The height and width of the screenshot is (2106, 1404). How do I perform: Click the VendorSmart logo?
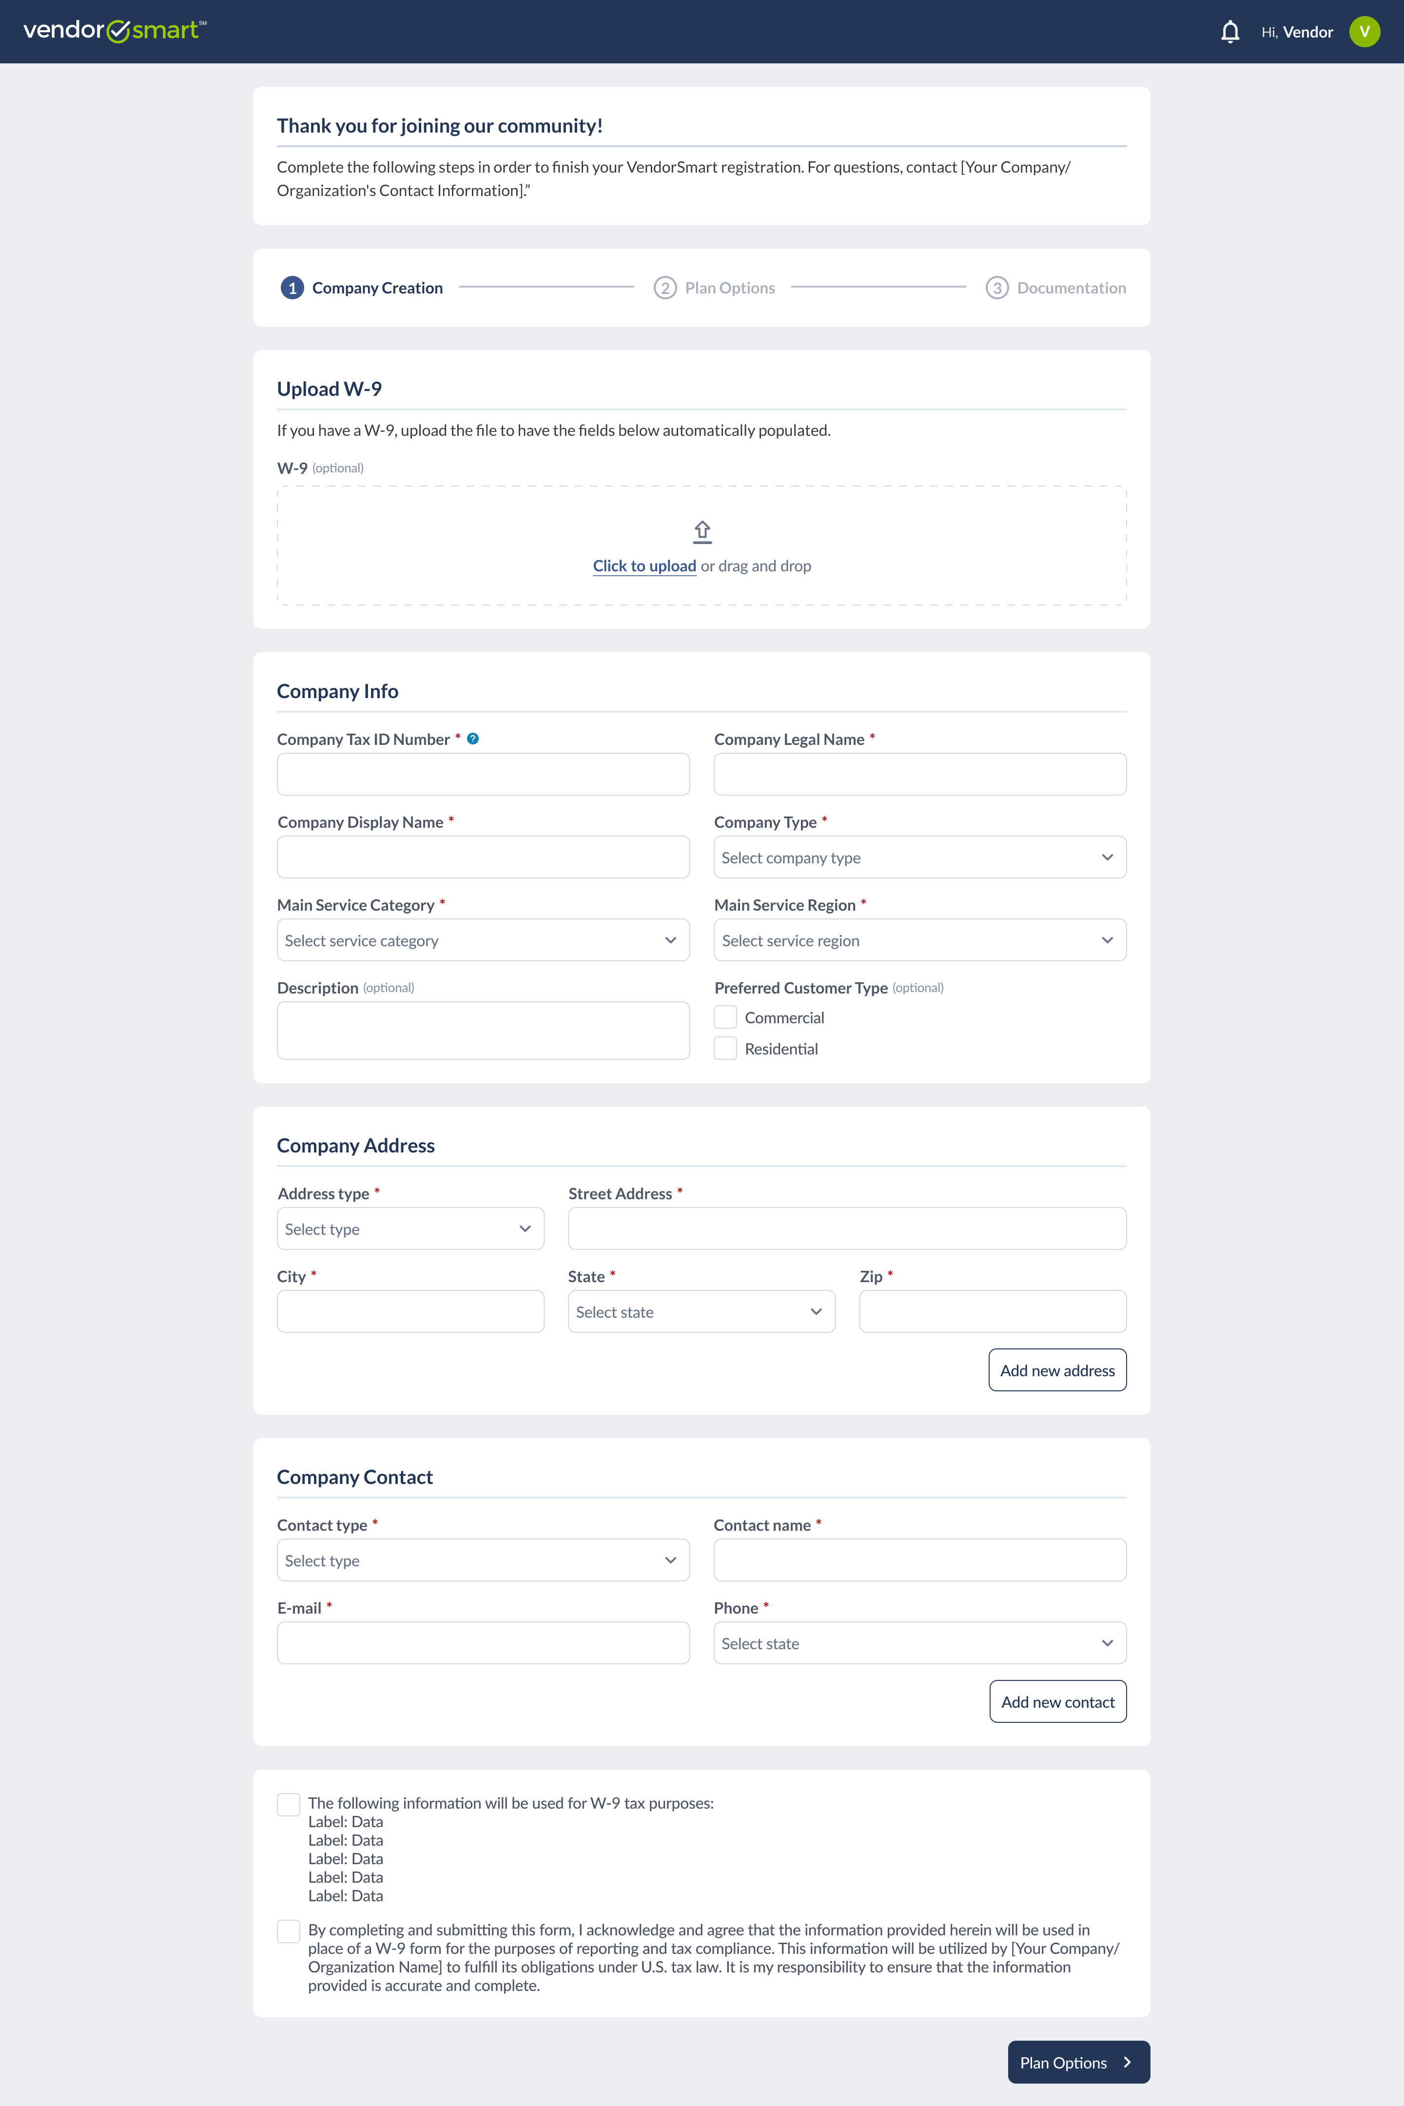[x=115, y=30]
